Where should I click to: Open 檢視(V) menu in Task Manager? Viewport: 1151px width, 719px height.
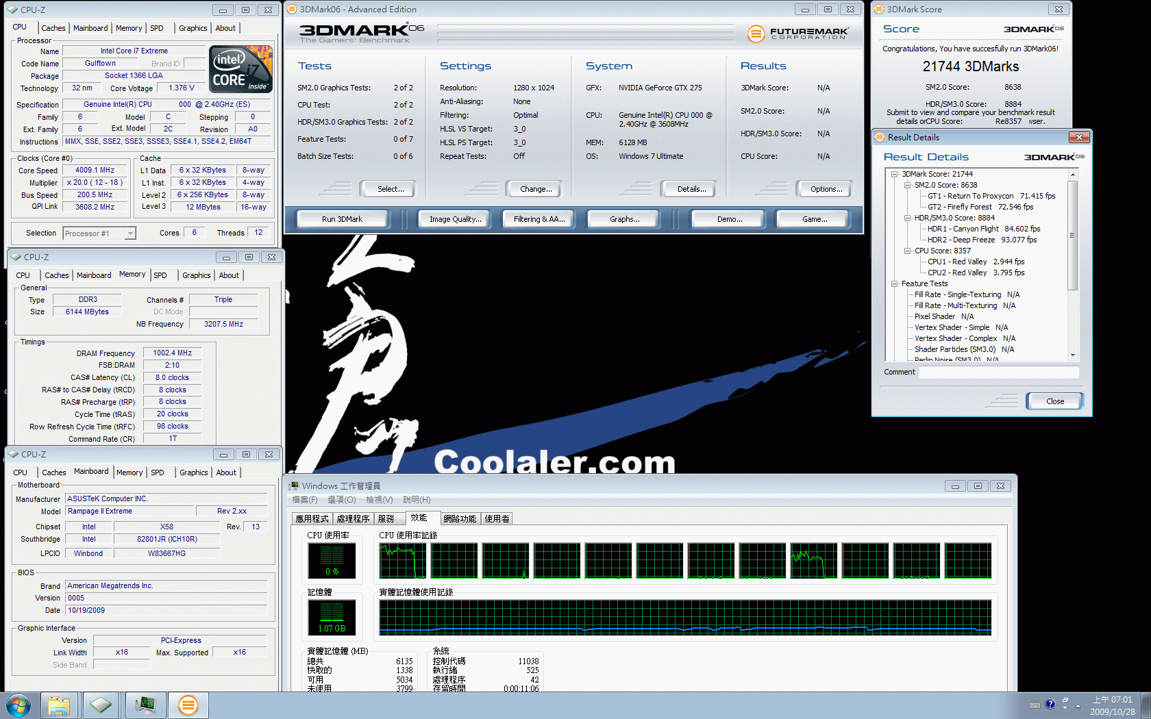pos(379,500)
